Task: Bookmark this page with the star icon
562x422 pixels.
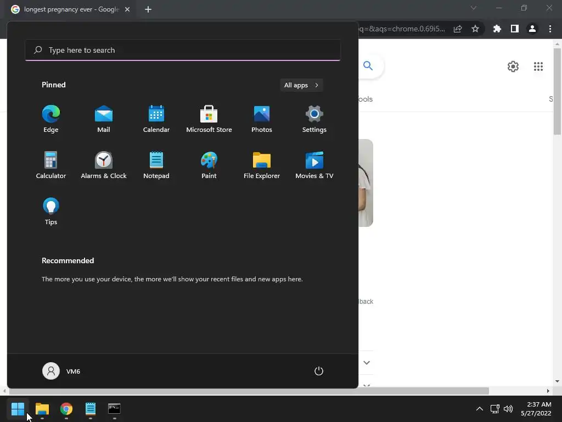Action: pyautogui.click(x=475, y=29)
